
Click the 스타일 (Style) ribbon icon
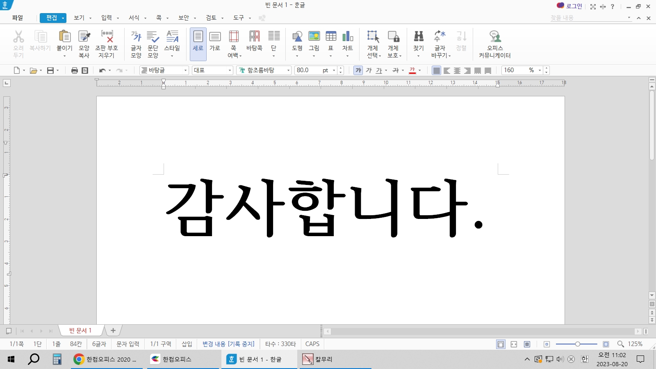pyautogui.click(x=173, y=41)
